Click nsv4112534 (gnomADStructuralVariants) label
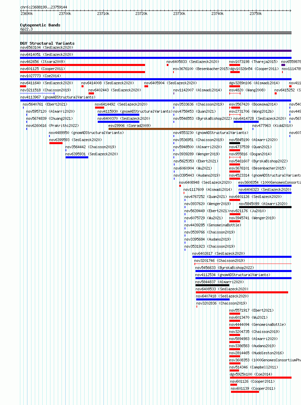 point(233,275)
